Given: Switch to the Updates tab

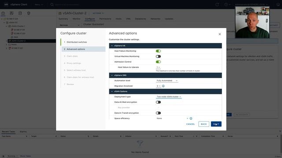Looking at the screenshot, I should click(169, 19).
